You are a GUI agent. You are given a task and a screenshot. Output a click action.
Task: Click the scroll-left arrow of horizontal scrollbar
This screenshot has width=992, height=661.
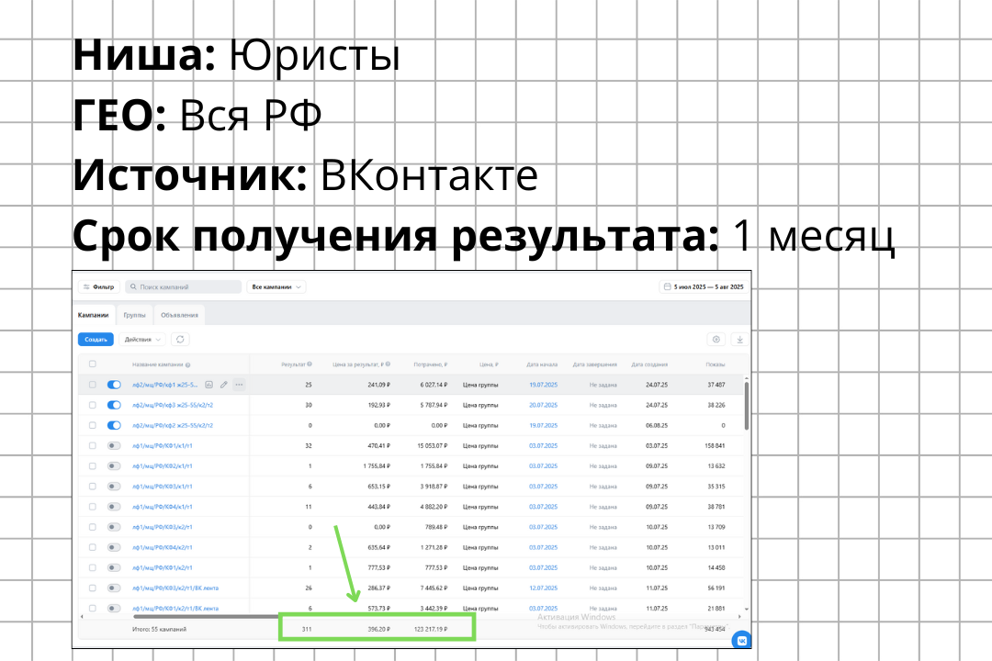[x=81, y=616]
